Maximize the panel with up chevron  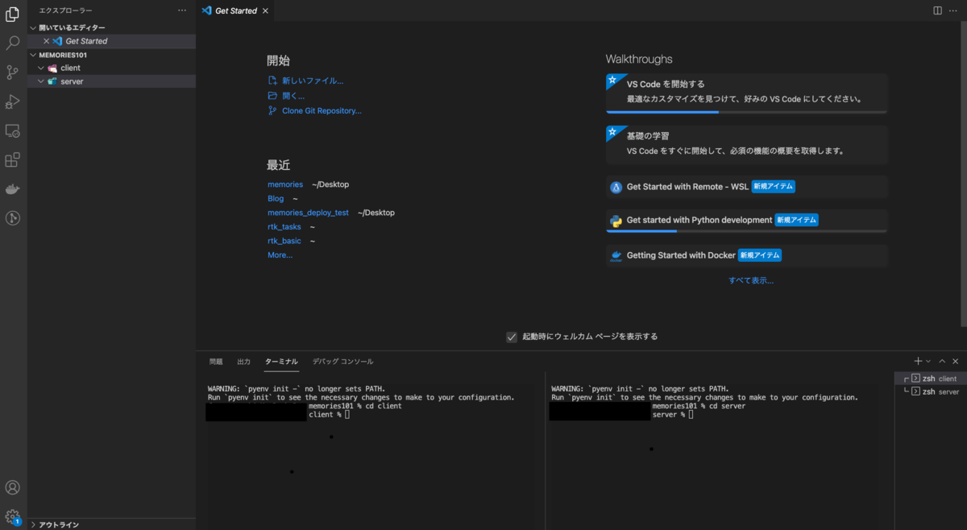(x=942, y=362)
